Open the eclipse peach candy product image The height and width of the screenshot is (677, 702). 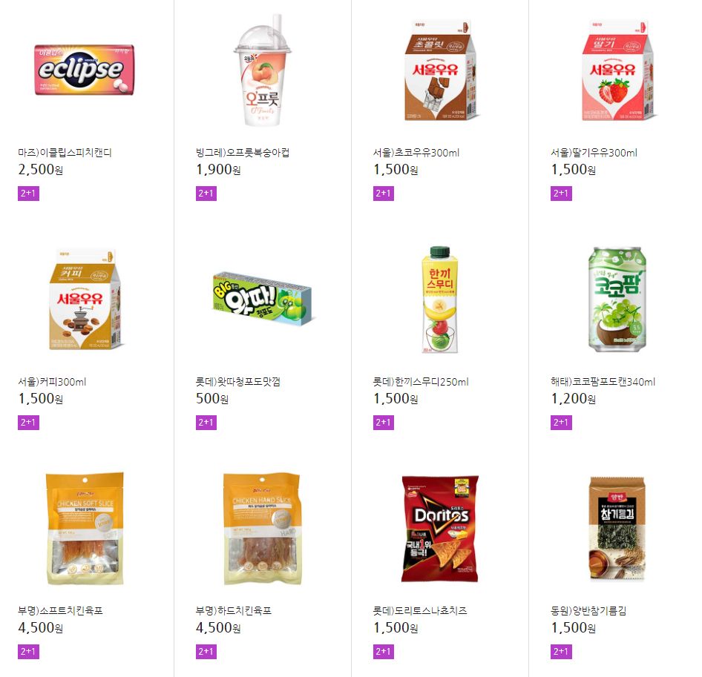coord(84,70)
